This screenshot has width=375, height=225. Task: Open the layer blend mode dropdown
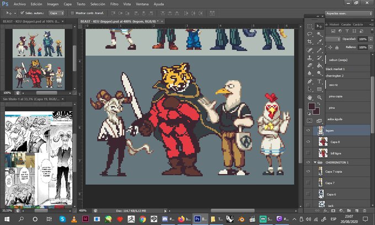[x=333, y=39]
